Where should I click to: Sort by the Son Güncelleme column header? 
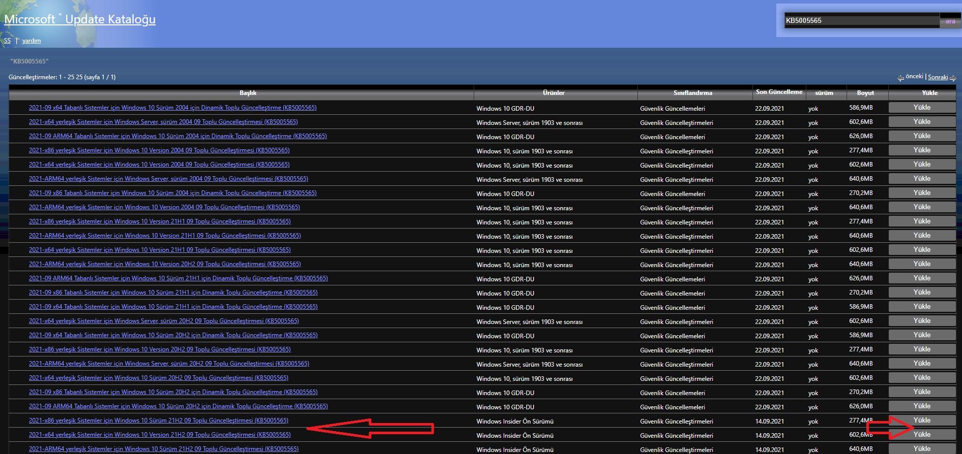coord(779,92)
